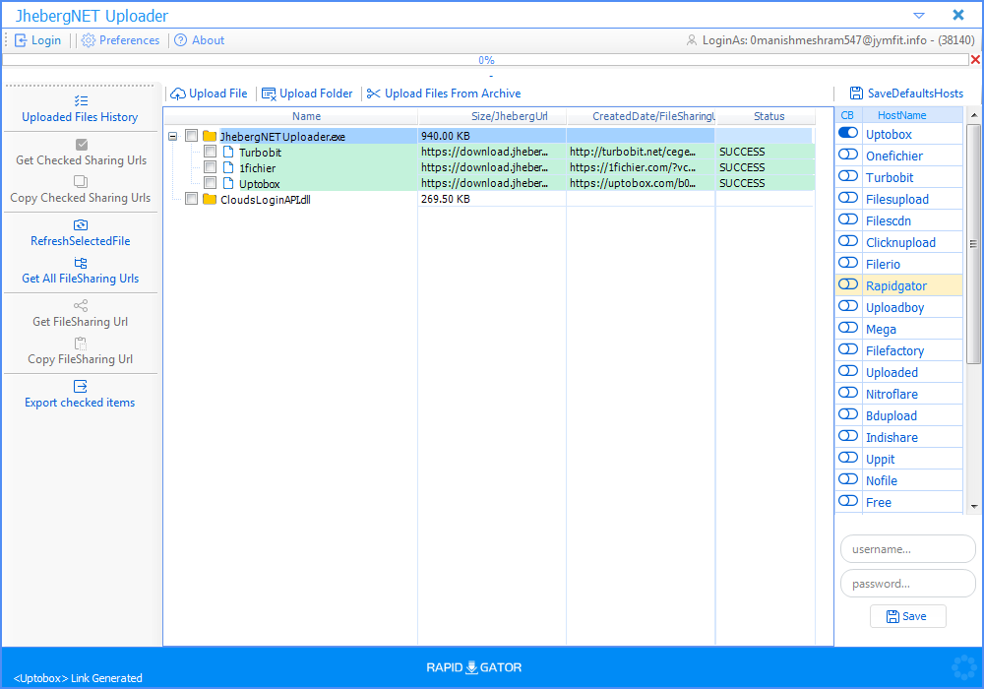984x689 pixels.
Task: Click the spinner icon in footer corner
Action: point(964,667)
